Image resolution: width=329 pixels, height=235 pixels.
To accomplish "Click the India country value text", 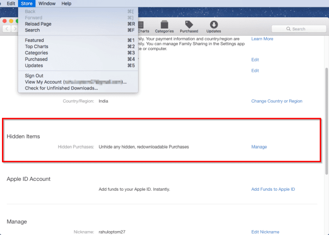I will [x=104, y=101].
